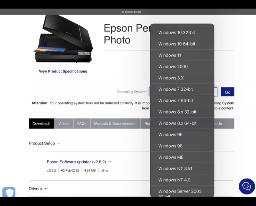Choose Windows 10 32-bit from list
This screenshot has width=256, height=206.
coord(182,32)
